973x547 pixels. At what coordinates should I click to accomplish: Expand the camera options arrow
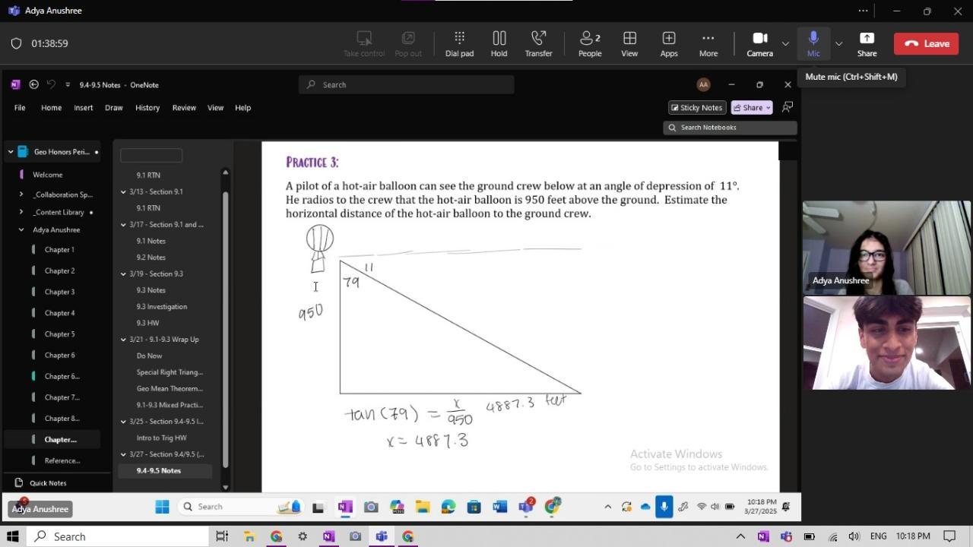click(x=785, y=44)
